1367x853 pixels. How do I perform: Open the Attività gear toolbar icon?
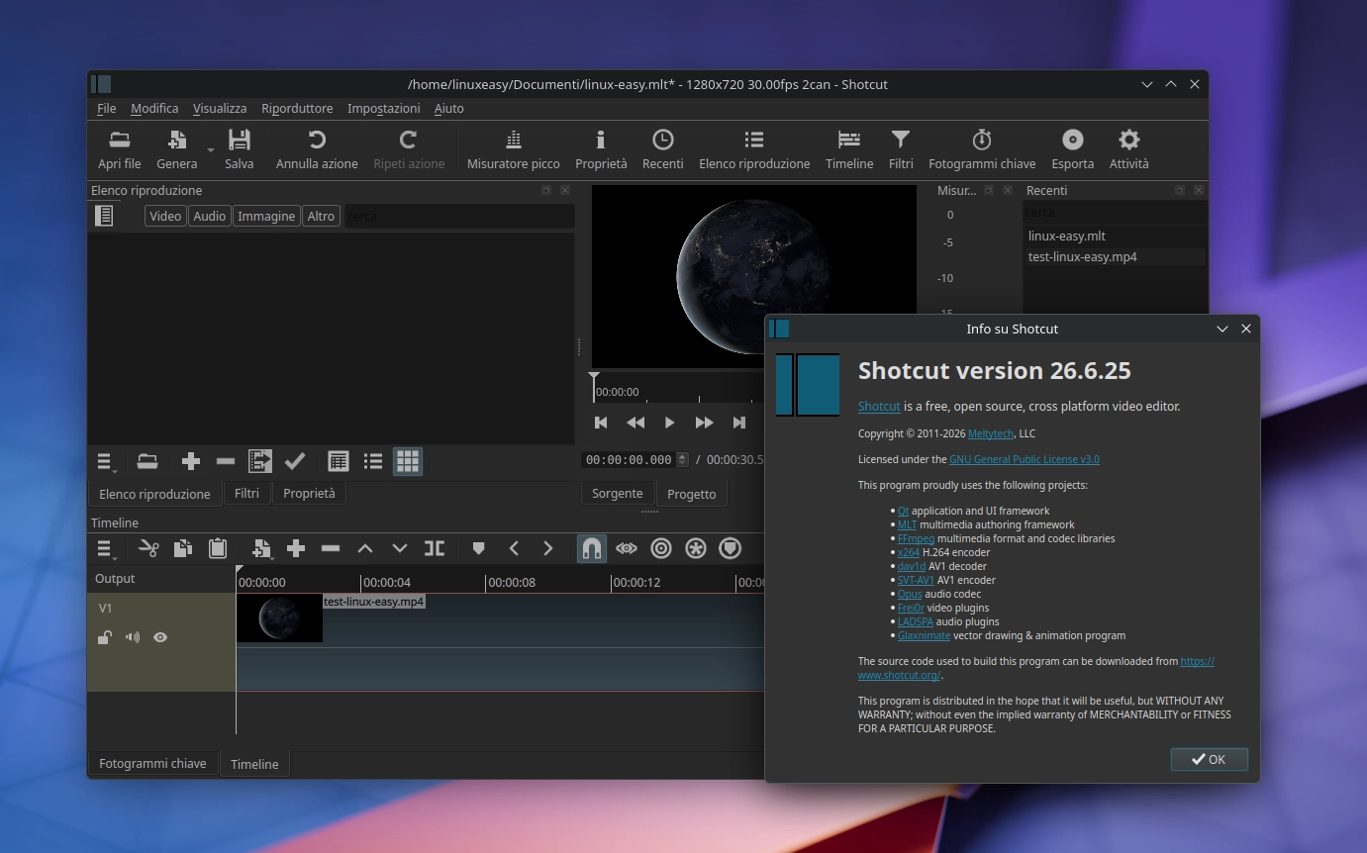pos(1128,149)
